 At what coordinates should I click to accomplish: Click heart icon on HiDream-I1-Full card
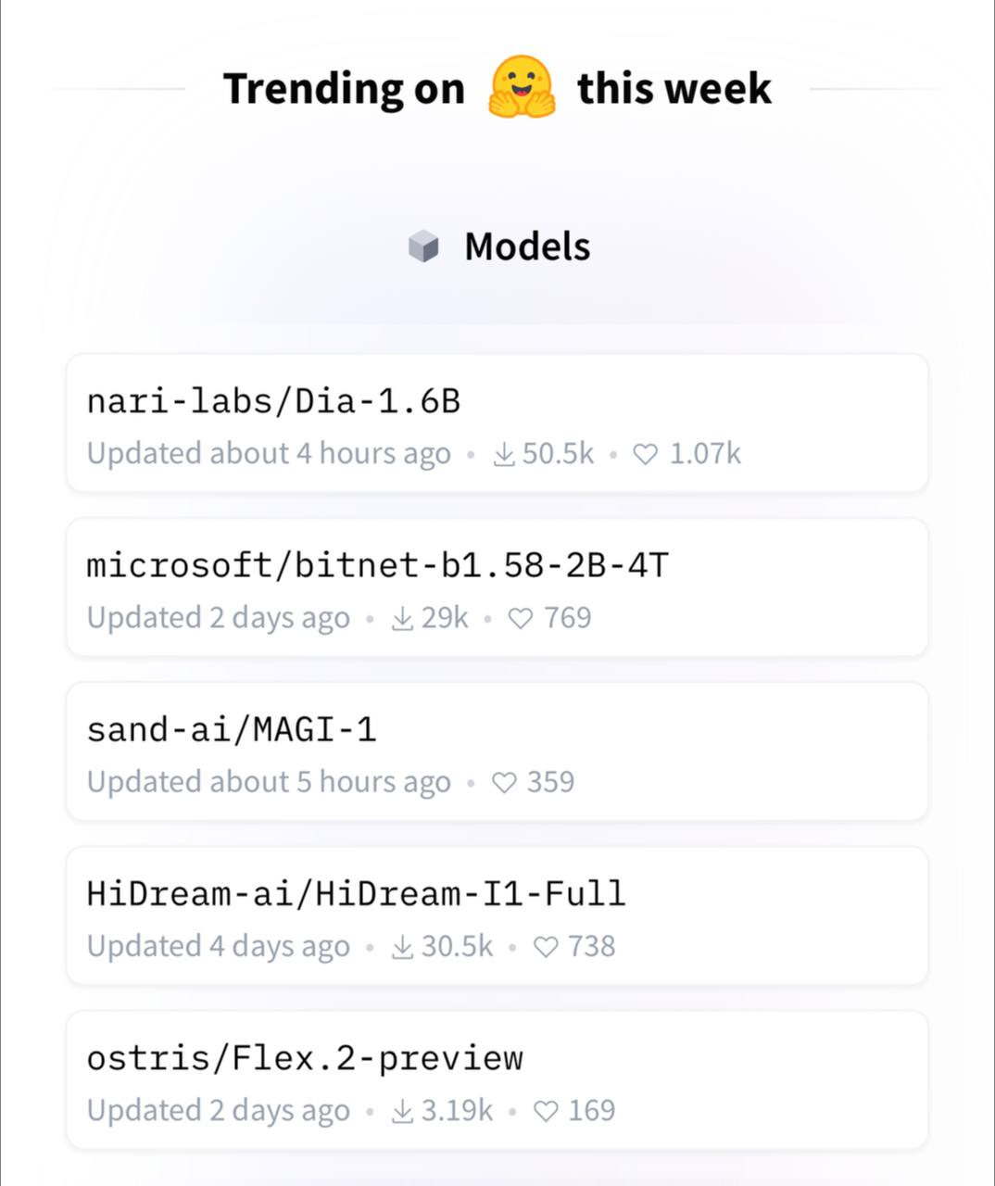(546, 947)
